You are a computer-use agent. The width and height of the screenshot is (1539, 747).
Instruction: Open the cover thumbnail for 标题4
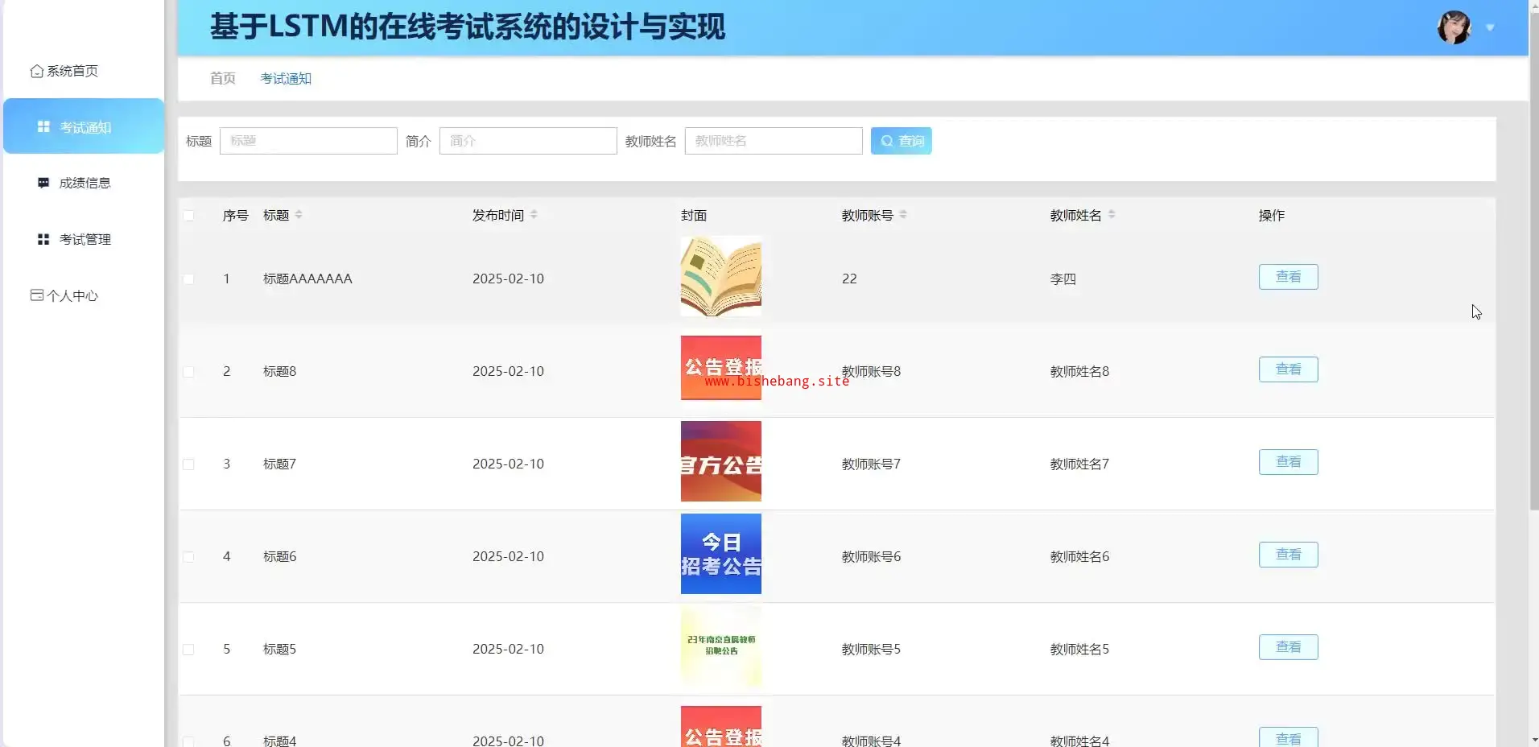[x=721, y=727]
